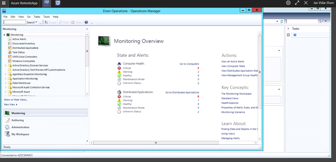Open The Monitoring Workspace link
Screen dimensions: 336x162
pyautogui.click(x=236, y=94)
